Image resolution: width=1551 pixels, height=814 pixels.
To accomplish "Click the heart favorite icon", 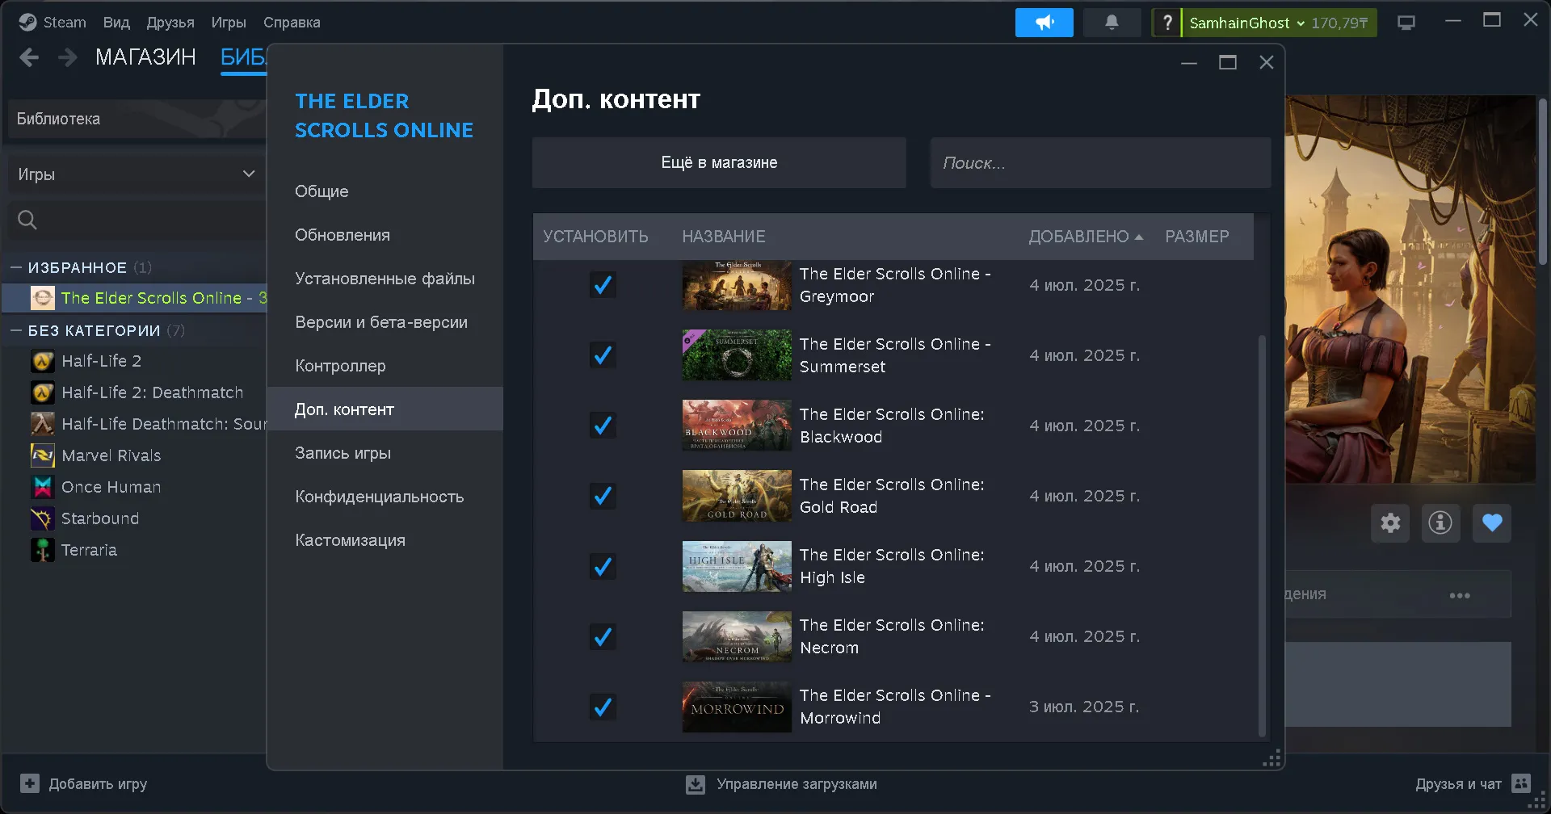I will click(1492, 523).
